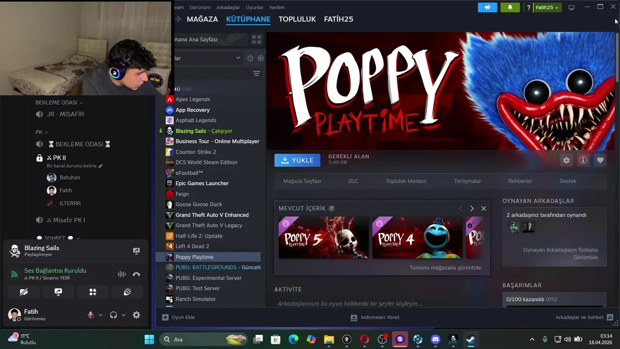Viewport: 620px width, 349px height.
Task: Open Steam from the Windows taskbar
Action: (x=470, y=339)
